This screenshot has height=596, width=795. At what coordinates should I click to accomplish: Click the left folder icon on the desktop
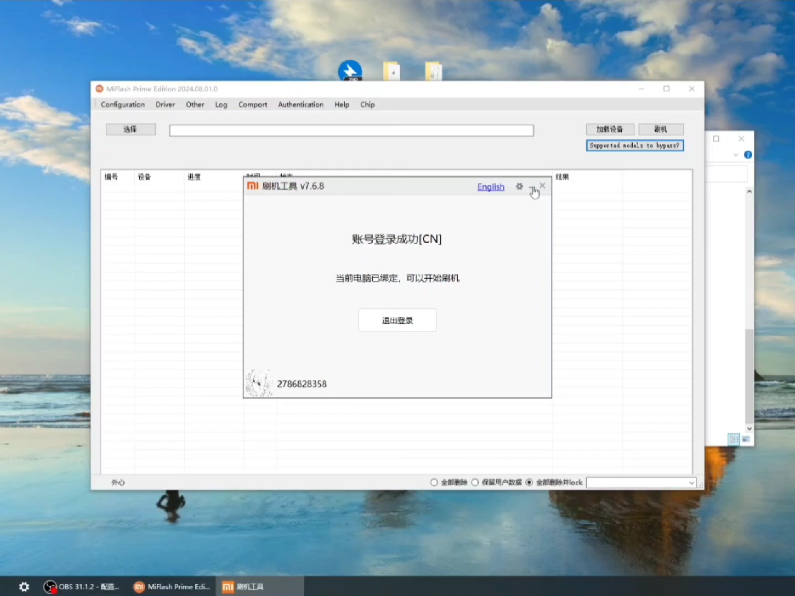click(391, 71)
